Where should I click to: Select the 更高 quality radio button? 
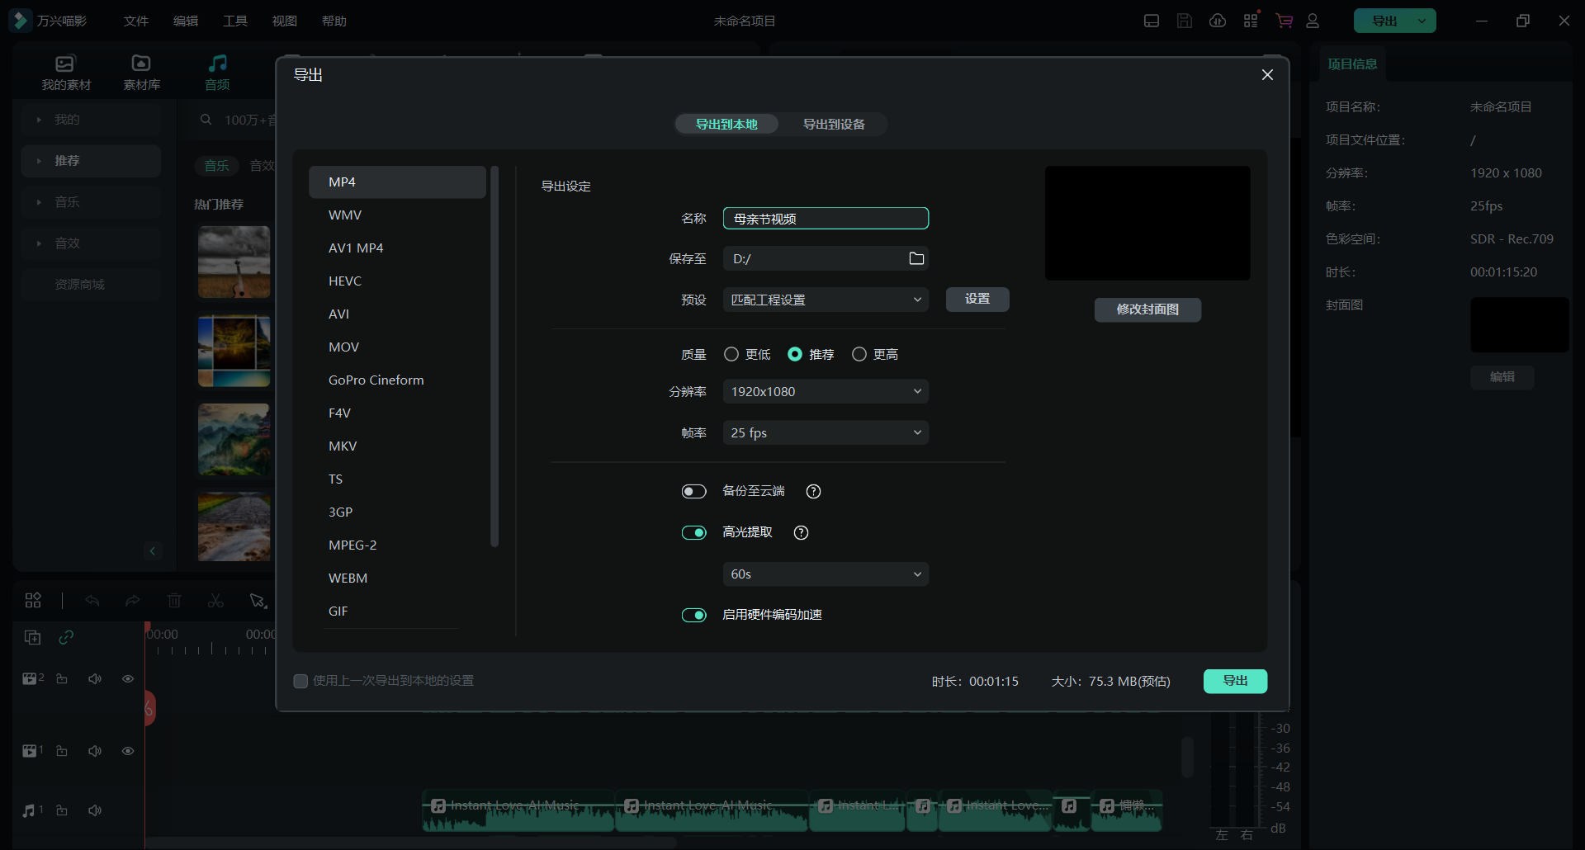859,354
